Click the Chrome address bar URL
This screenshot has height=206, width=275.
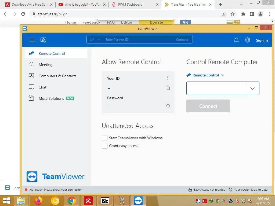click(53, 14)
